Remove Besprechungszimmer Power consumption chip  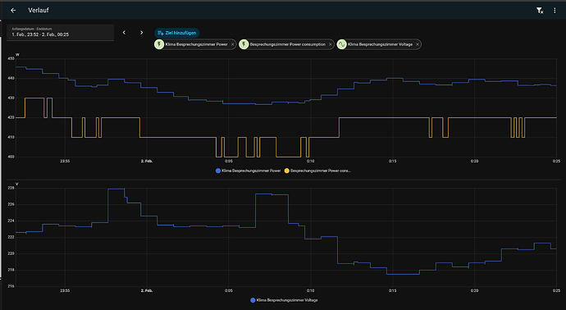(331, 44)
